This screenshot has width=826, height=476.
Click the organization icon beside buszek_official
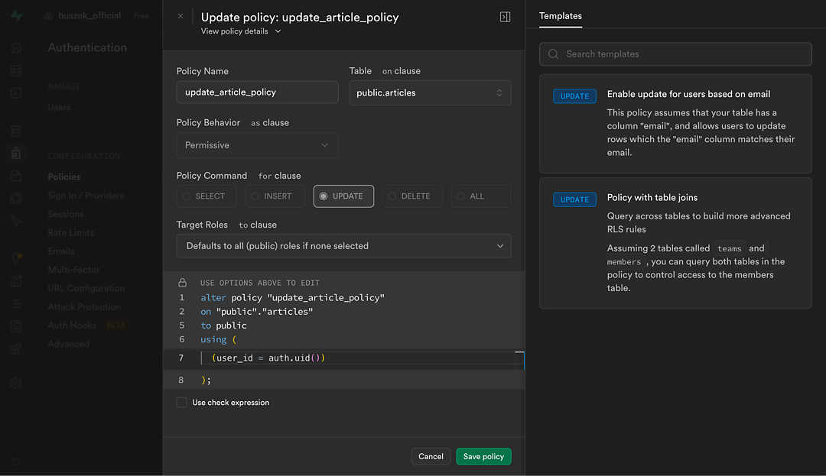coord(48,16)
